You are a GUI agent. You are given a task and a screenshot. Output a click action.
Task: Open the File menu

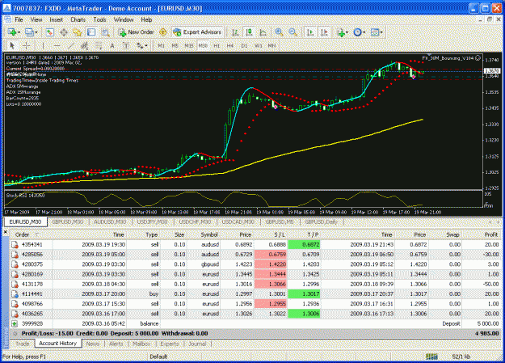(x=19, y=19)
